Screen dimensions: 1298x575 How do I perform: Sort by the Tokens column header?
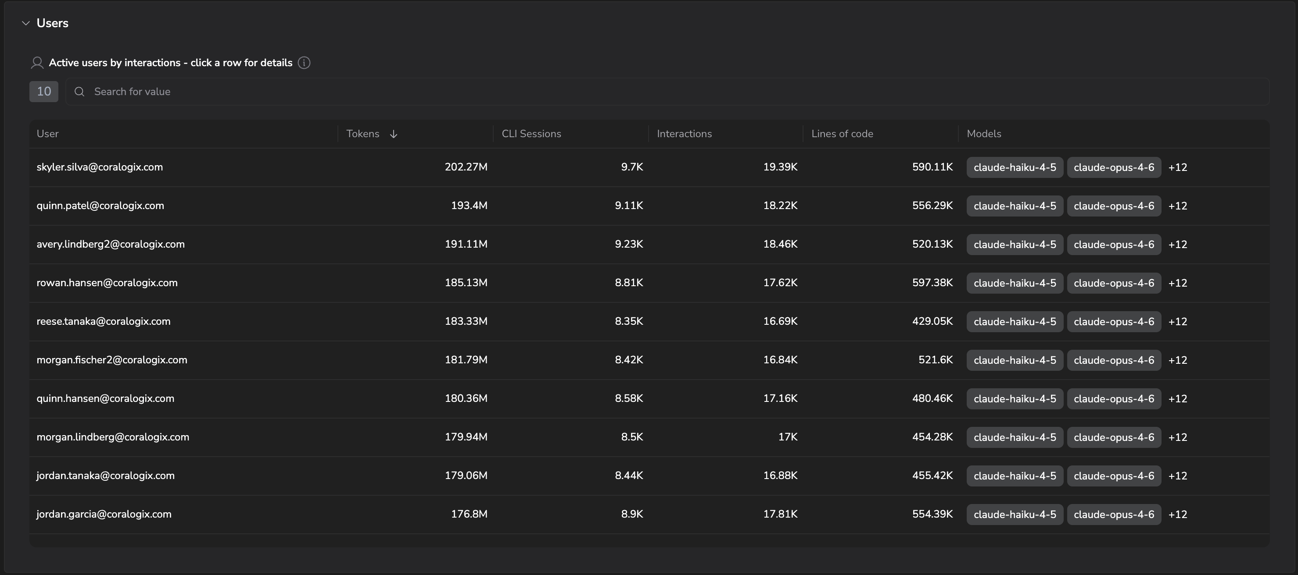coord(363,134)
